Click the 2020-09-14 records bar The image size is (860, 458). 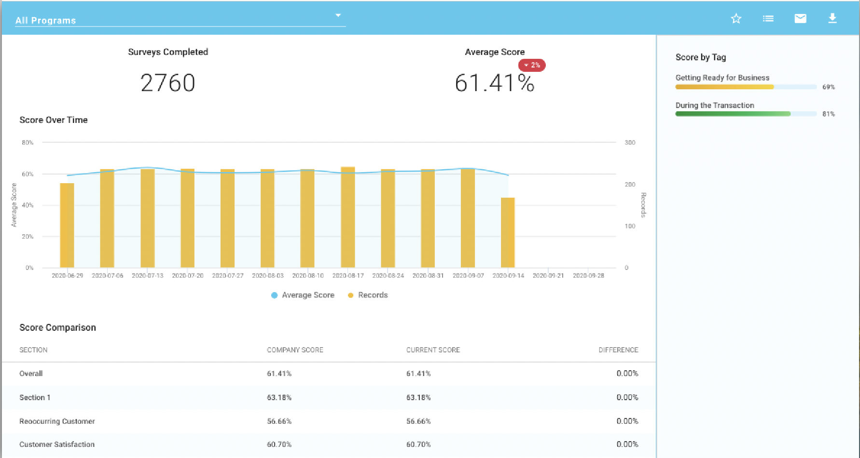508,232
